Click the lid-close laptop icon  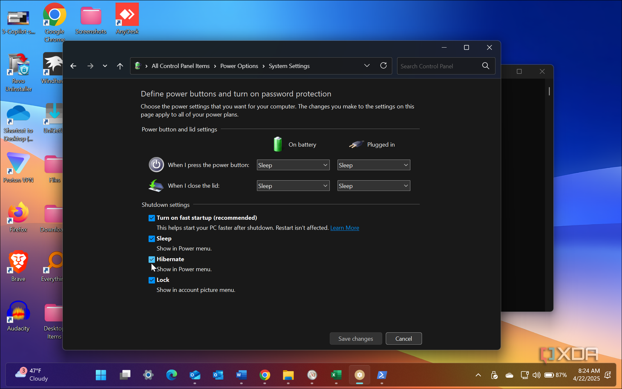pos(156,185)
